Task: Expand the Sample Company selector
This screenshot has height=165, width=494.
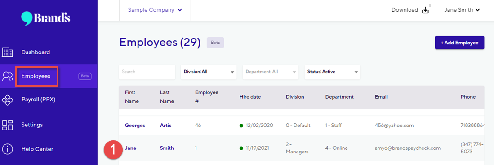Action: point(155,10)
